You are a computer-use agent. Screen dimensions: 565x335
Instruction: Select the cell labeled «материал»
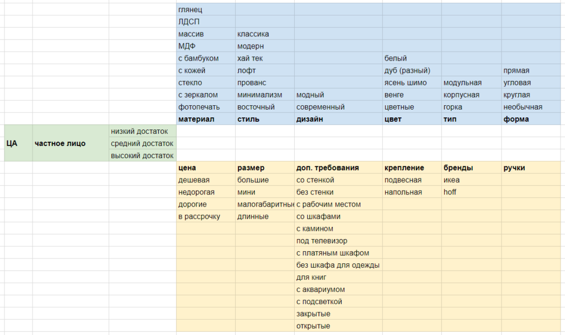point(206,119)
